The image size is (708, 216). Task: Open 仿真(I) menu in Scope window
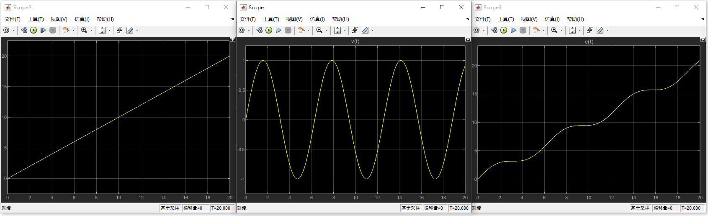[317, 19]
